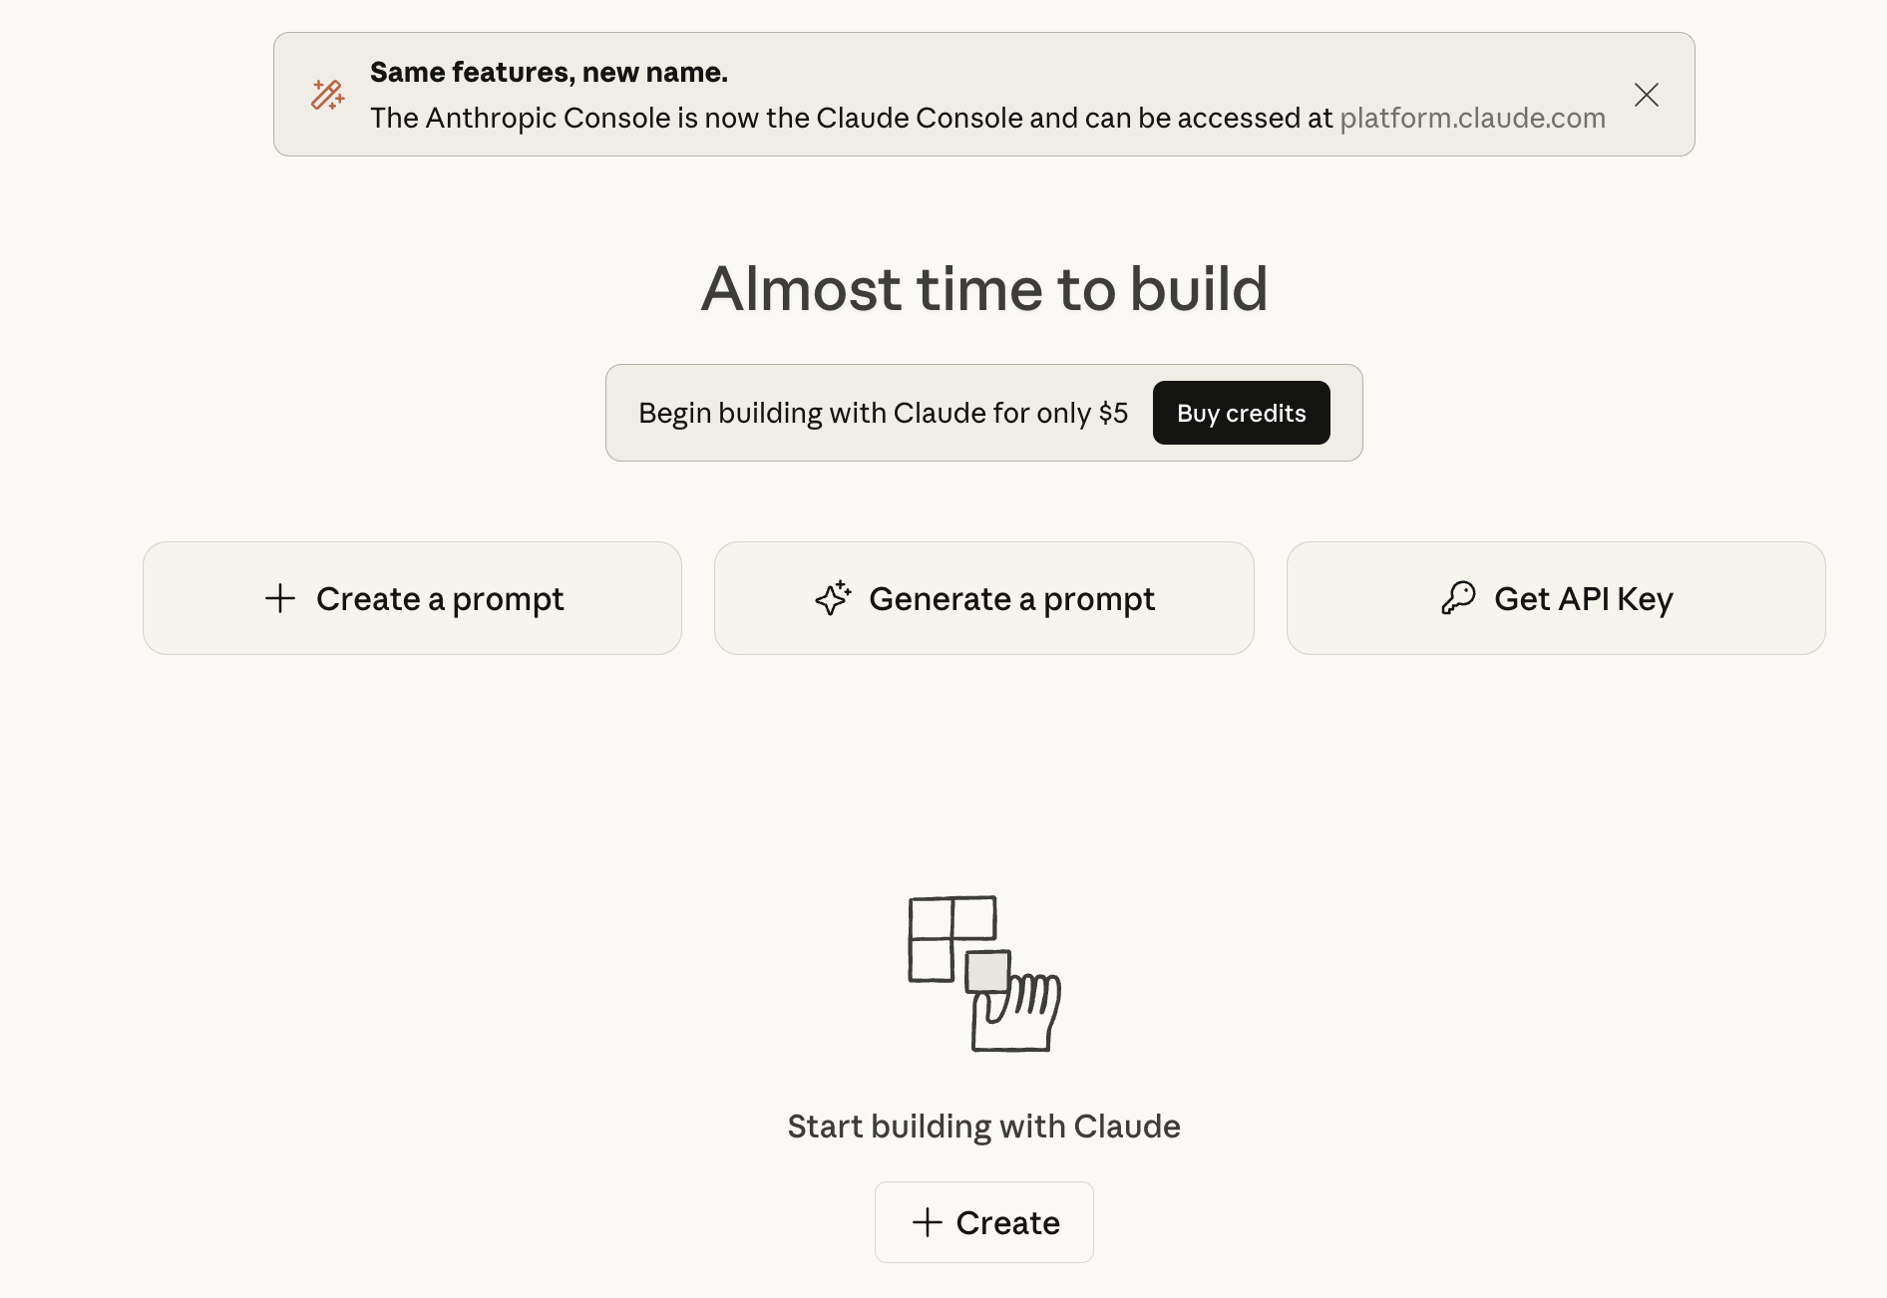Image resolution: width=1887 pixels, height=1298 pixels.
Task: Click the plus icon on the bottom Create button
Action: tap(928, 1222)
